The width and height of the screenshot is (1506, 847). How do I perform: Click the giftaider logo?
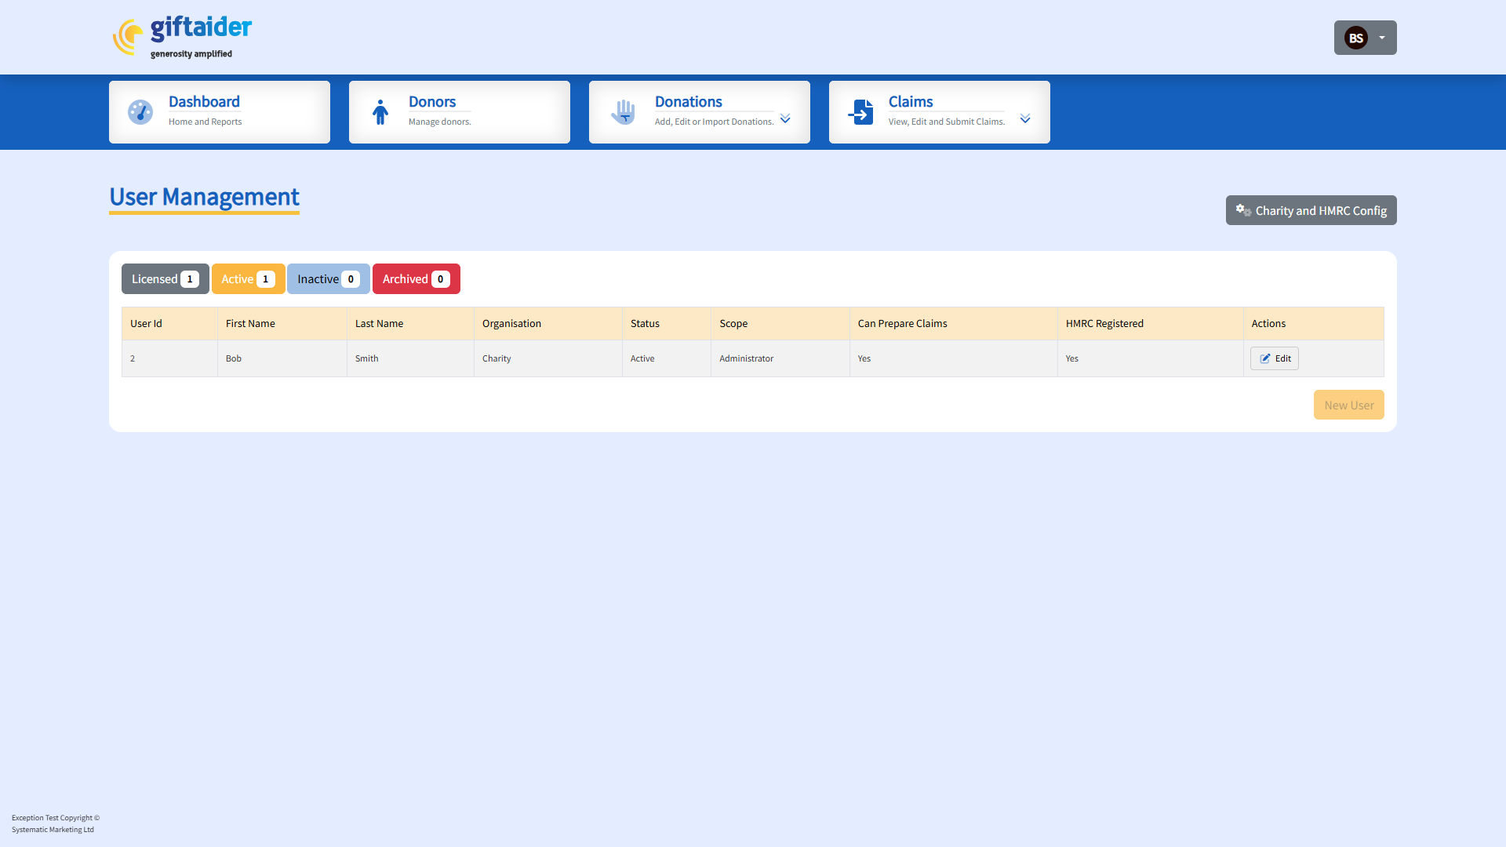coord(182,37)
